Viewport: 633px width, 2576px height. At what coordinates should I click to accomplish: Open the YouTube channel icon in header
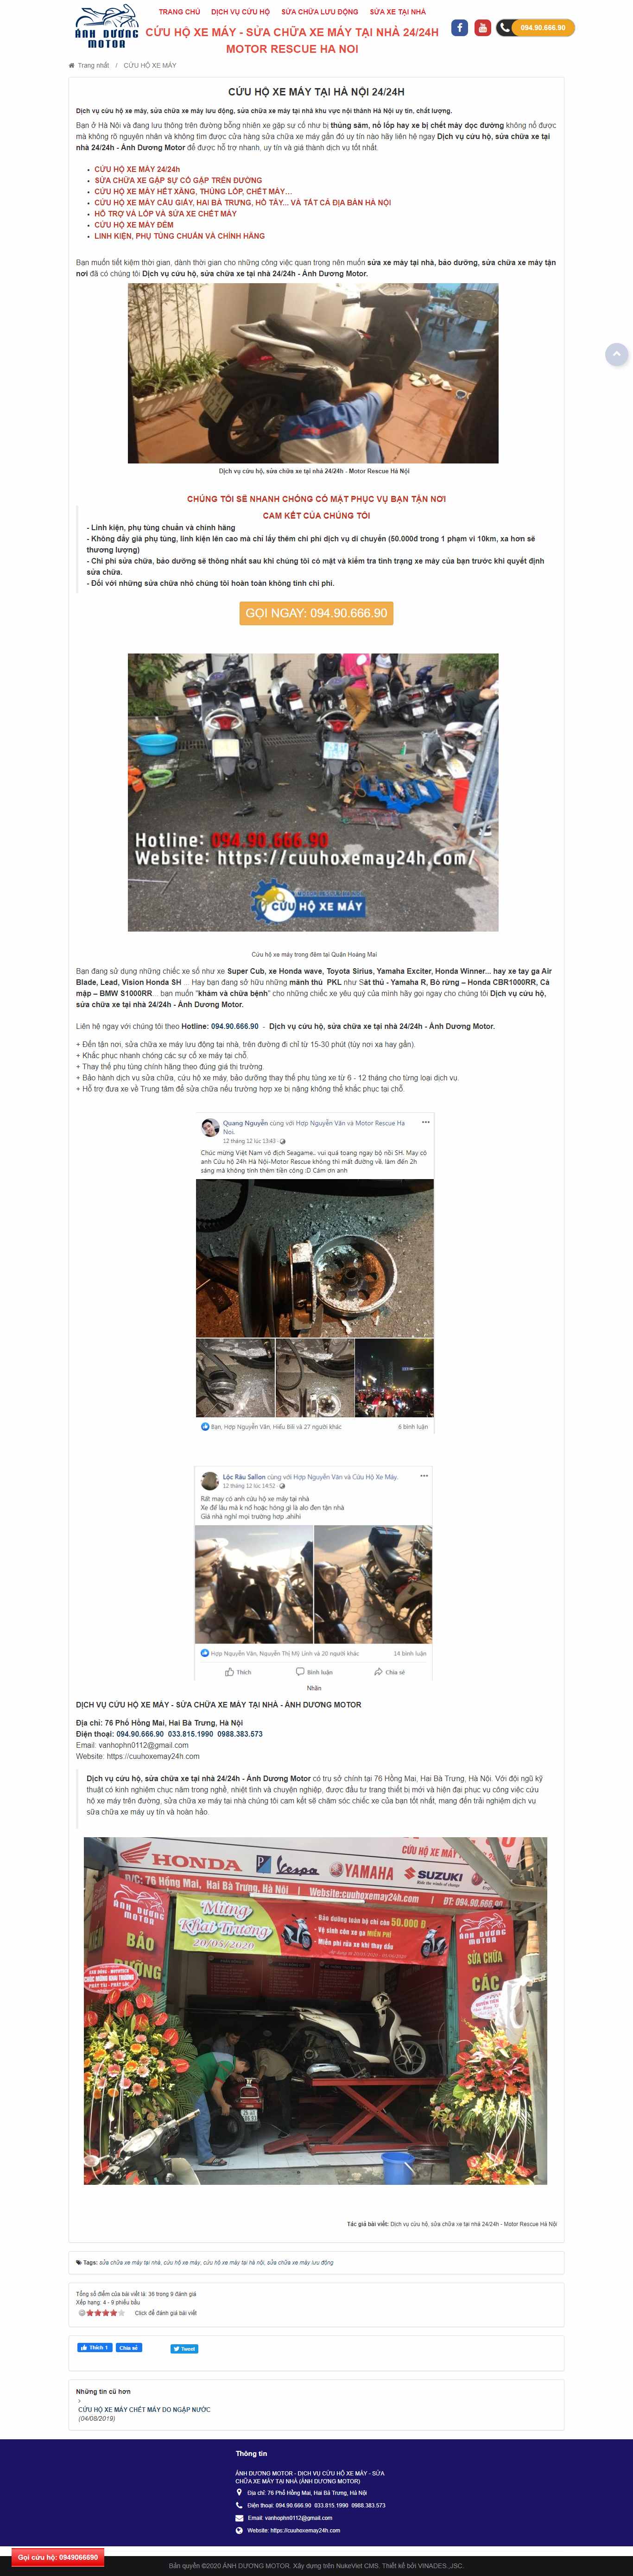point(482,28)
